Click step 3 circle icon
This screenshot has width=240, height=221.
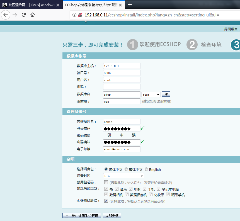point(236,45)
